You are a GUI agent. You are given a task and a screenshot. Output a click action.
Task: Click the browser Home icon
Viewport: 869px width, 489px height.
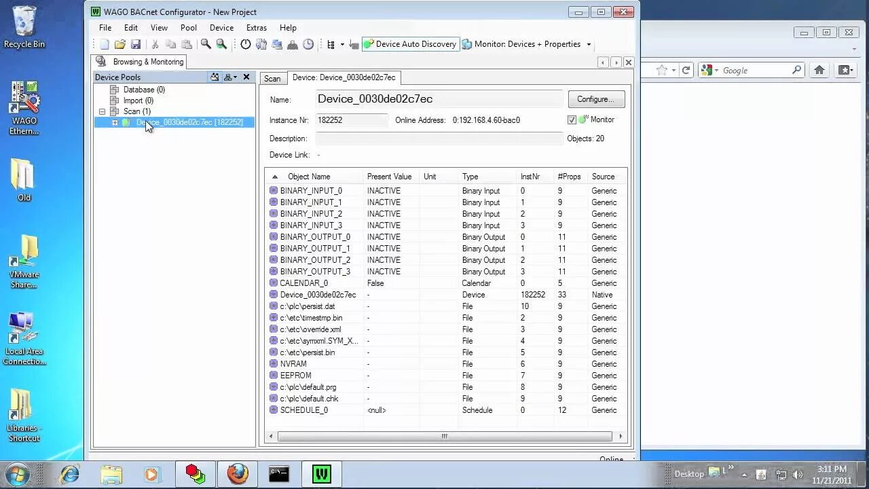pyautogui.click(x=819, y=70)
